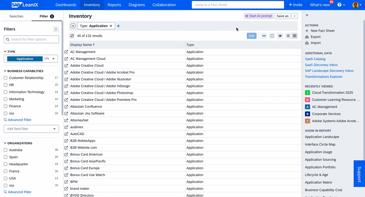The height and width of the screenshot is (197, 365).
Task: Click the Invite button
Action: (296, 5)
